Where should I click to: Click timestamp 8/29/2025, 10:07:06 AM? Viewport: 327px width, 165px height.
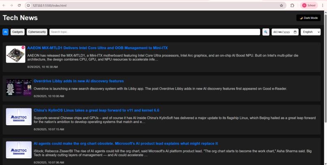[x=49, y=163]
